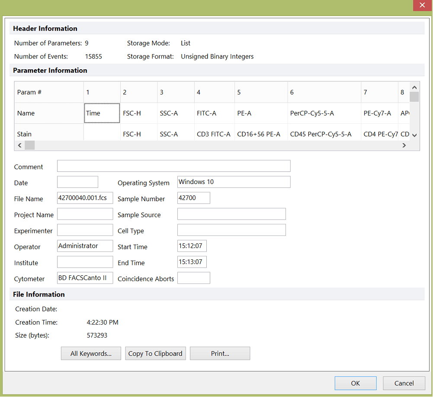Image resolution: width=433 pixels, height=397 pixels.
Task: Confirm with the OK button
Action: [x=356, y=383]
